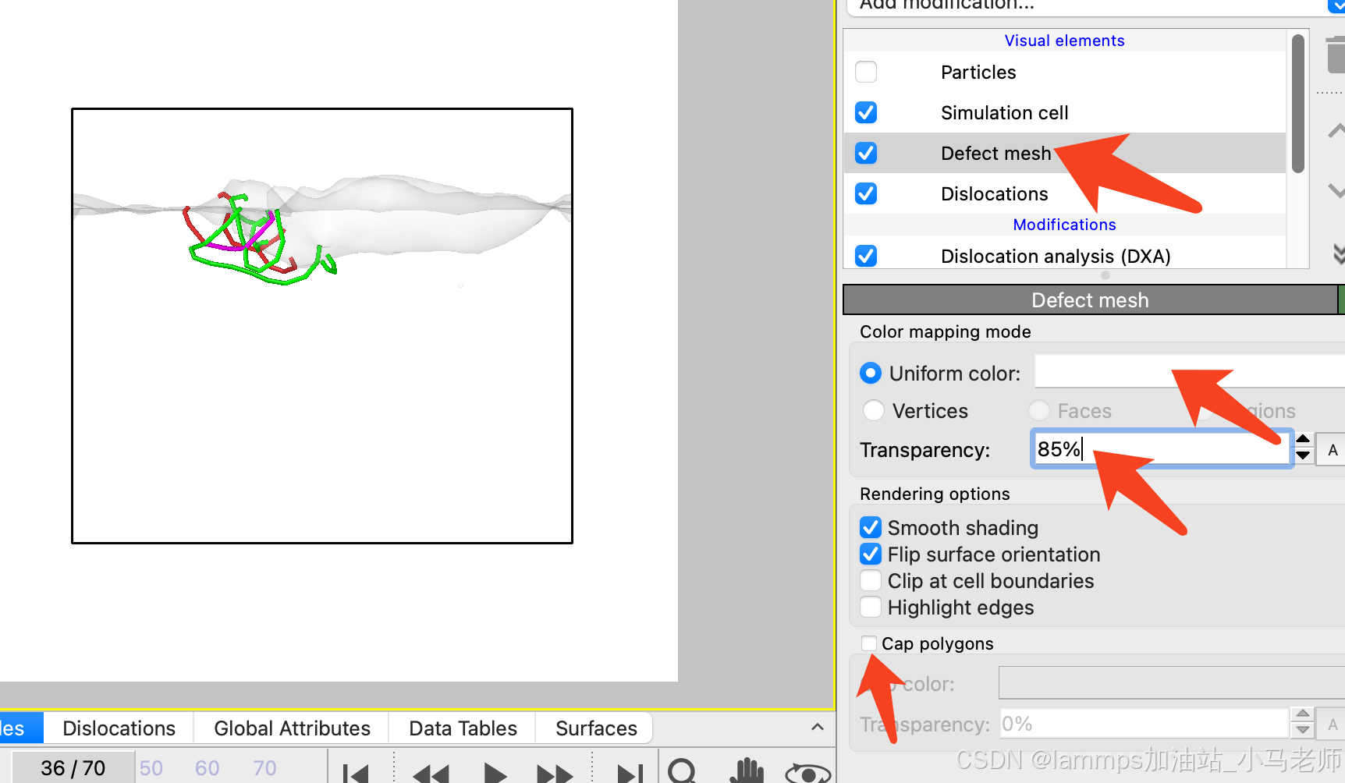Increase mesh transparency with up stepper
This screenshot has width=1345, height=783.
pos(1303,439)
